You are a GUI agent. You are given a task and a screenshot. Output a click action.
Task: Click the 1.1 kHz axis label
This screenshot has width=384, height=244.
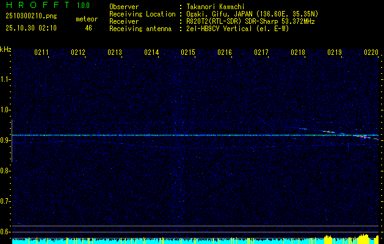[x=5, y=79]
